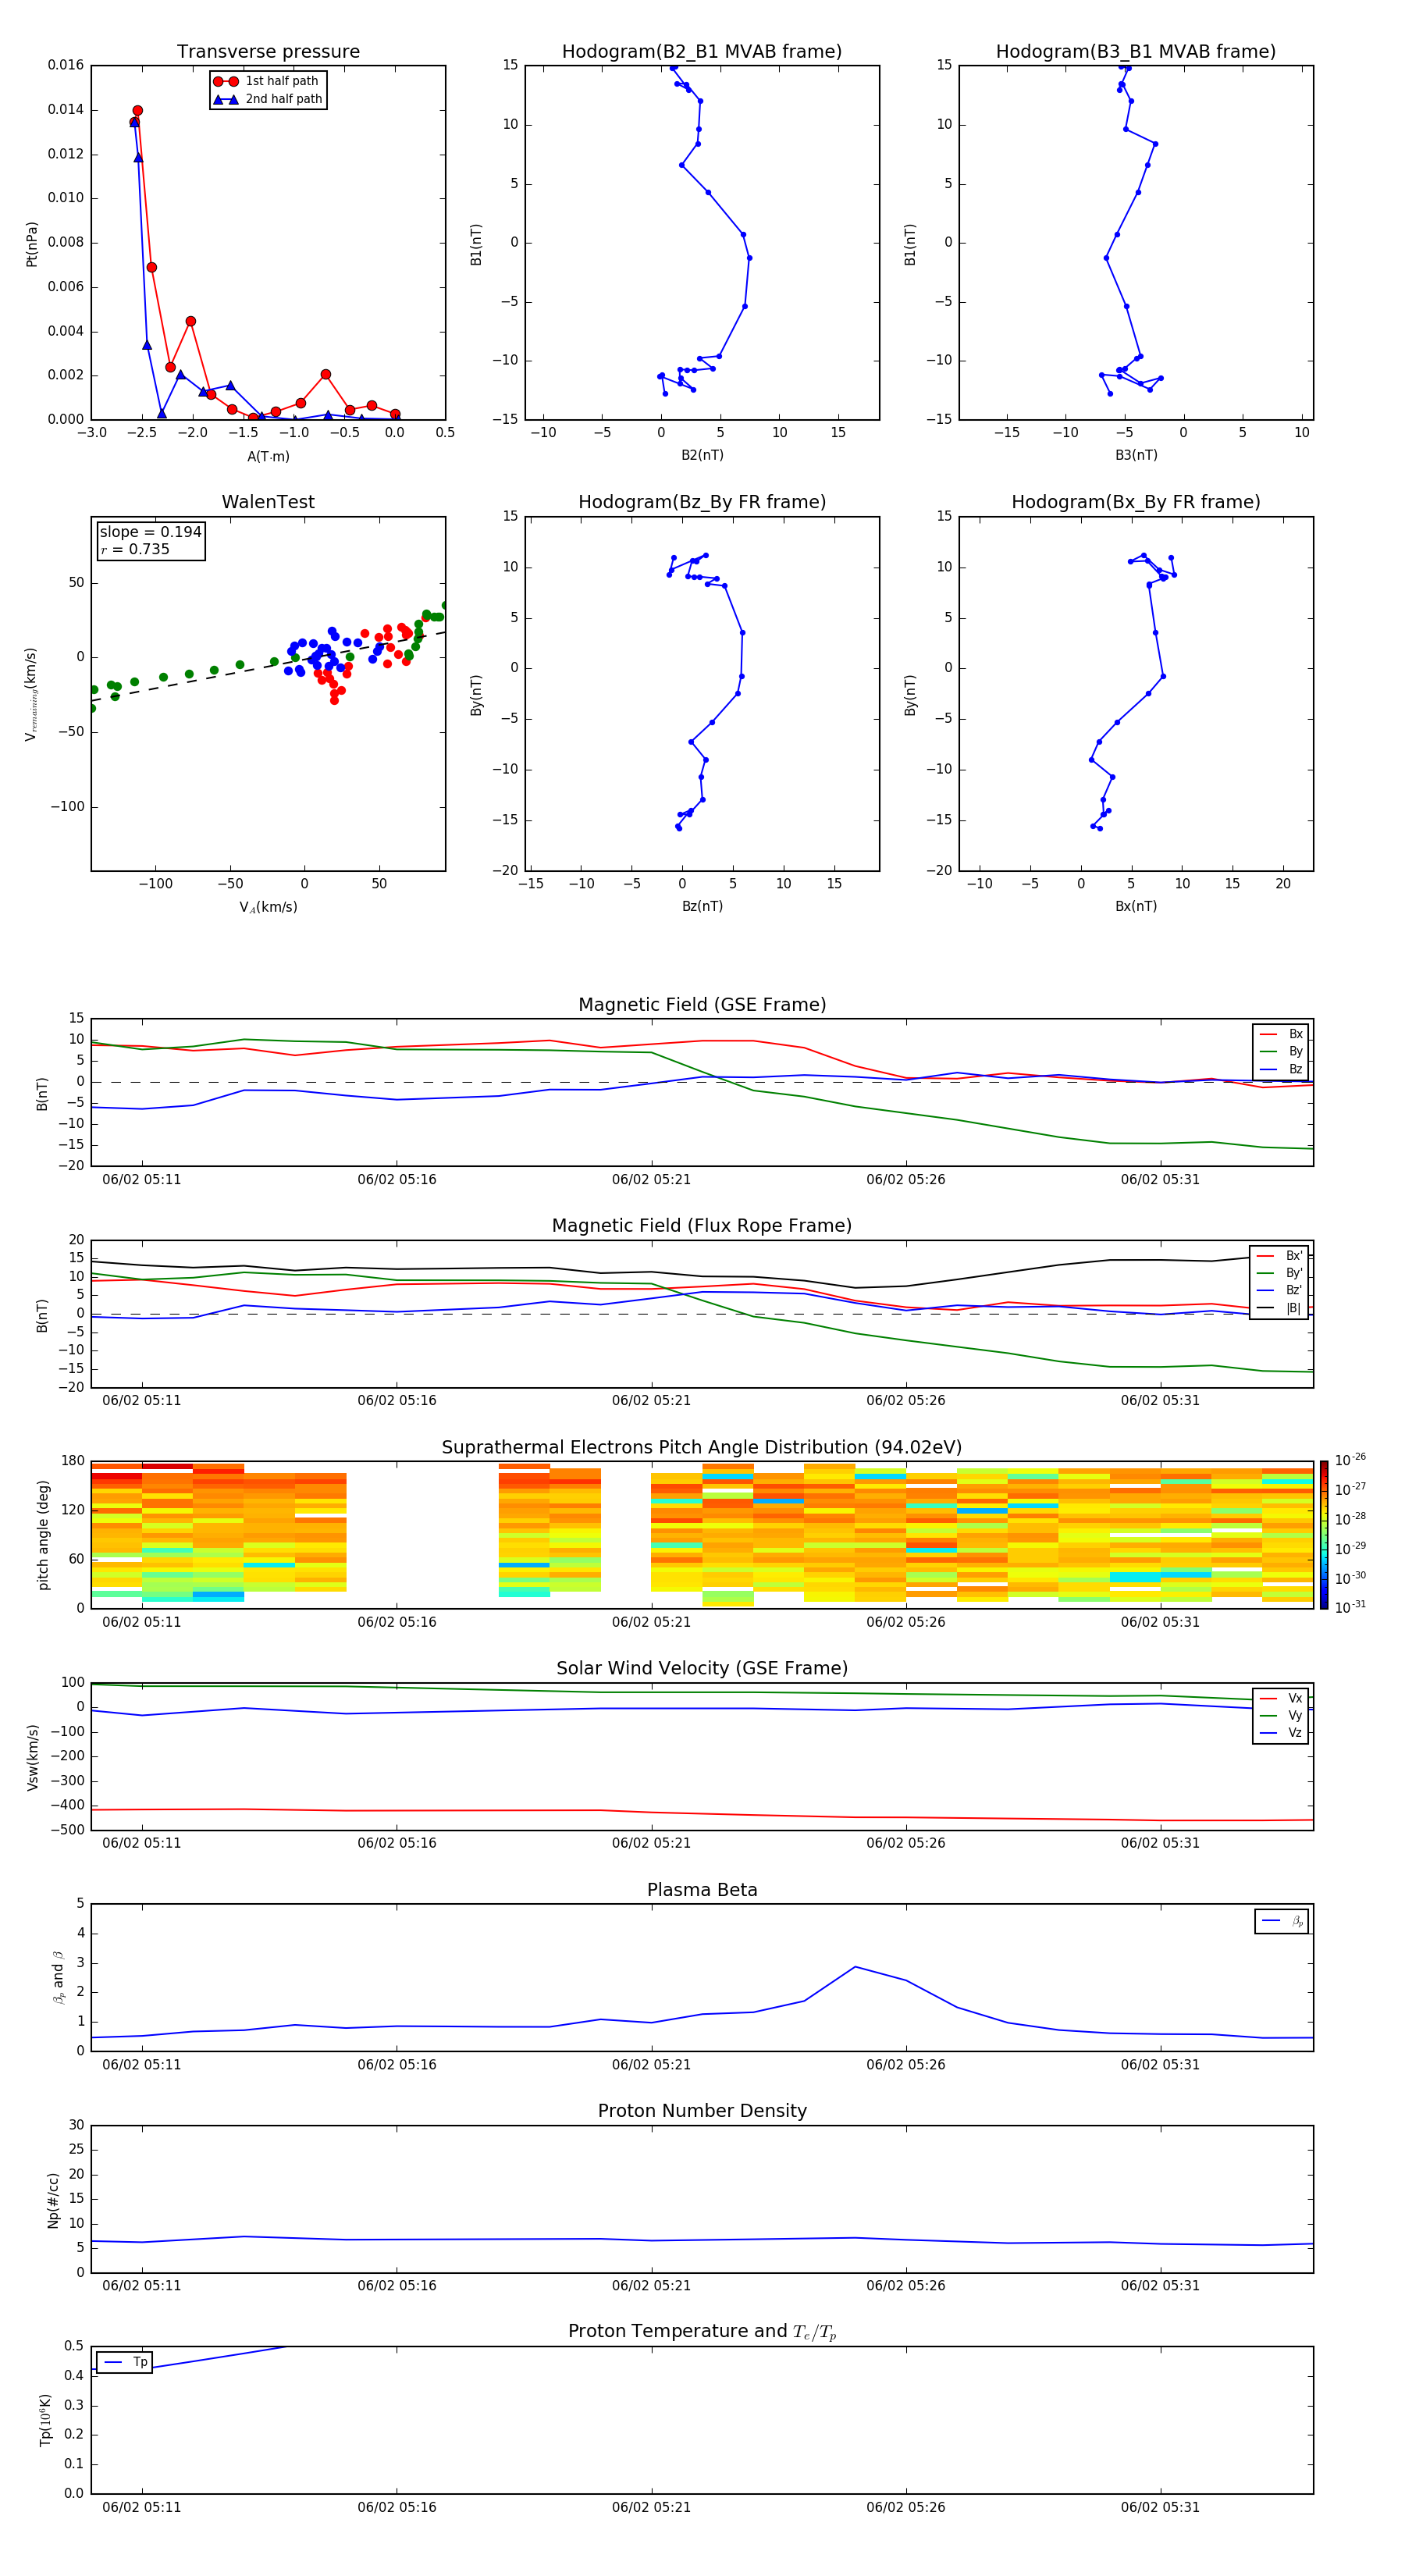This screenshot has width=1405, height=2576.
Task: Select the |B| entry in Flux Rope legend
Action: 1279,1308
